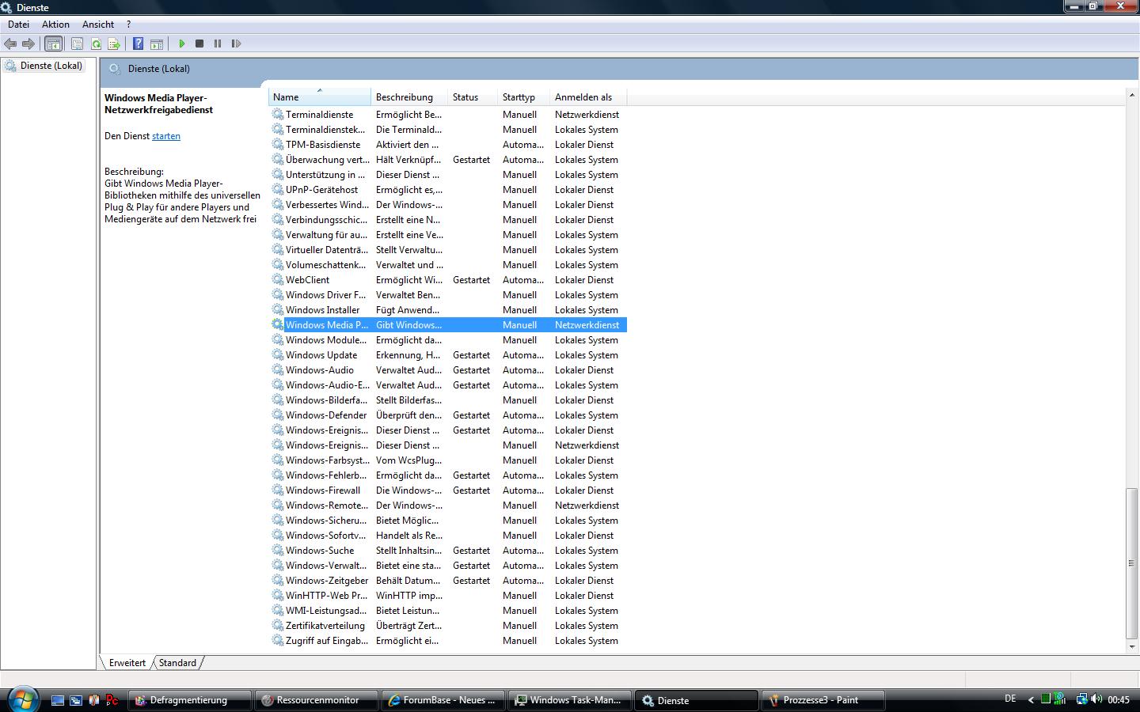Select the WebClient service
Image resolution: width=1140 pixels, height=712 pixels.
pyautogui.click(x=448, y=280)
